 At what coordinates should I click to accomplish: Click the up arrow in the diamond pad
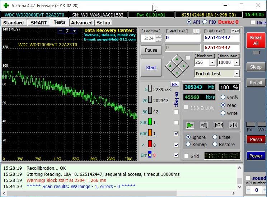177,59
